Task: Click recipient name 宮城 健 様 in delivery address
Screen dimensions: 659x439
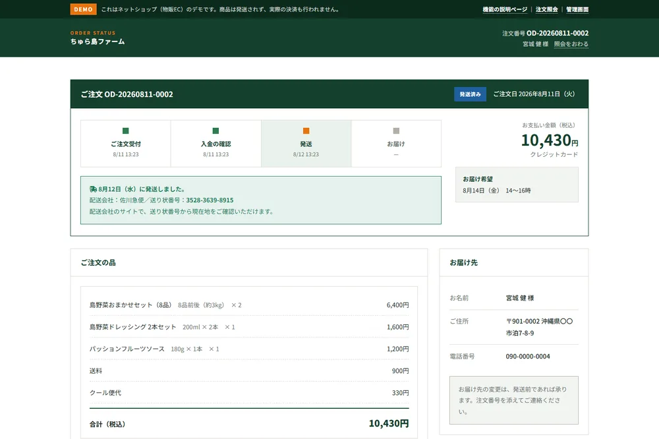Action: pos(520,298)
